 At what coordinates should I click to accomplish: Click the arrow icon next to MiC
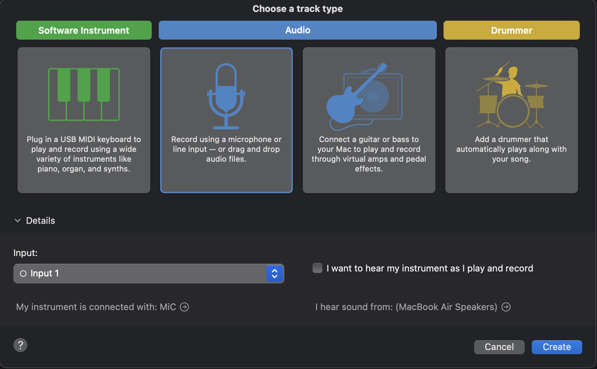click(x=184, y=307)
